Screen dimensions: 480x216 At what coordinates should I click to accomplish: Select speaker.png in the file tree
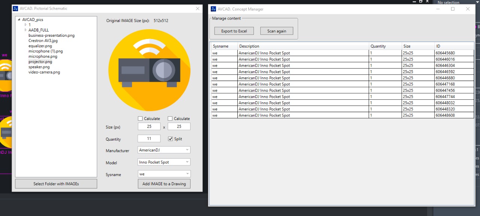pos(39,67)
